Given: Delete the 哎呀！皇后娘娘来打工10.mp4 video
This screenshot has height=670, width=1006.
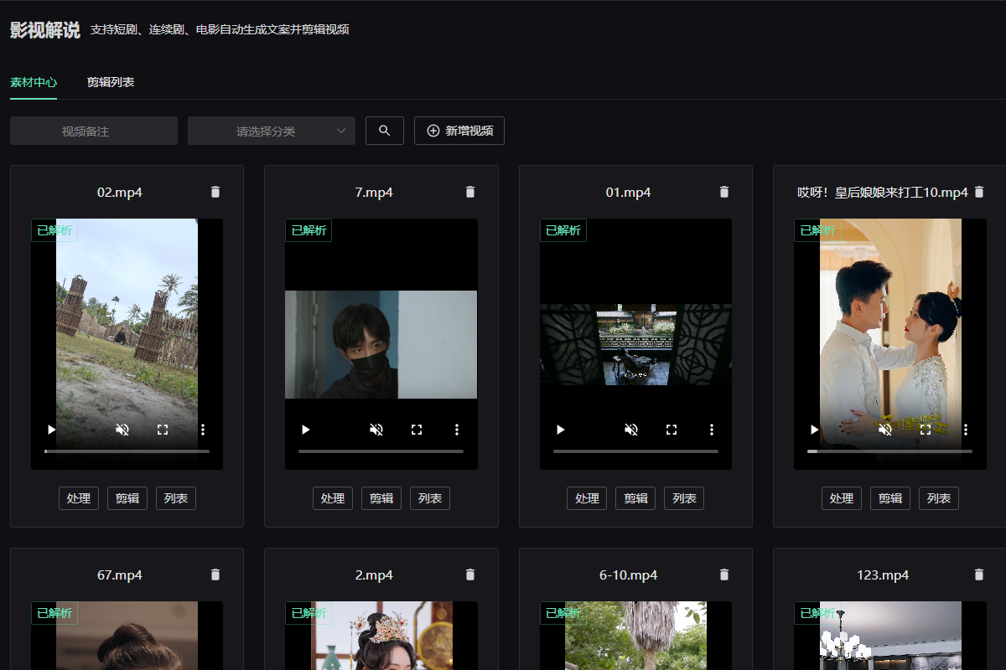Looking at the screenshot, I should point(979,193).
